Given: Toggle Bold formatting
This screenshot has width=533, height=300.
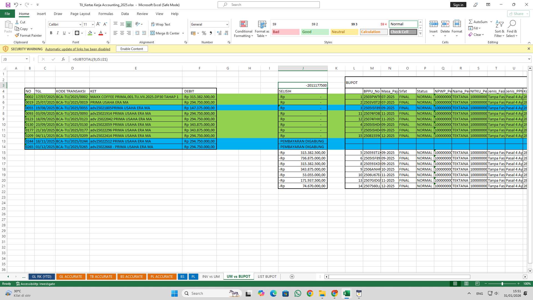Looking at the screenshot, I should click(51, 33).
